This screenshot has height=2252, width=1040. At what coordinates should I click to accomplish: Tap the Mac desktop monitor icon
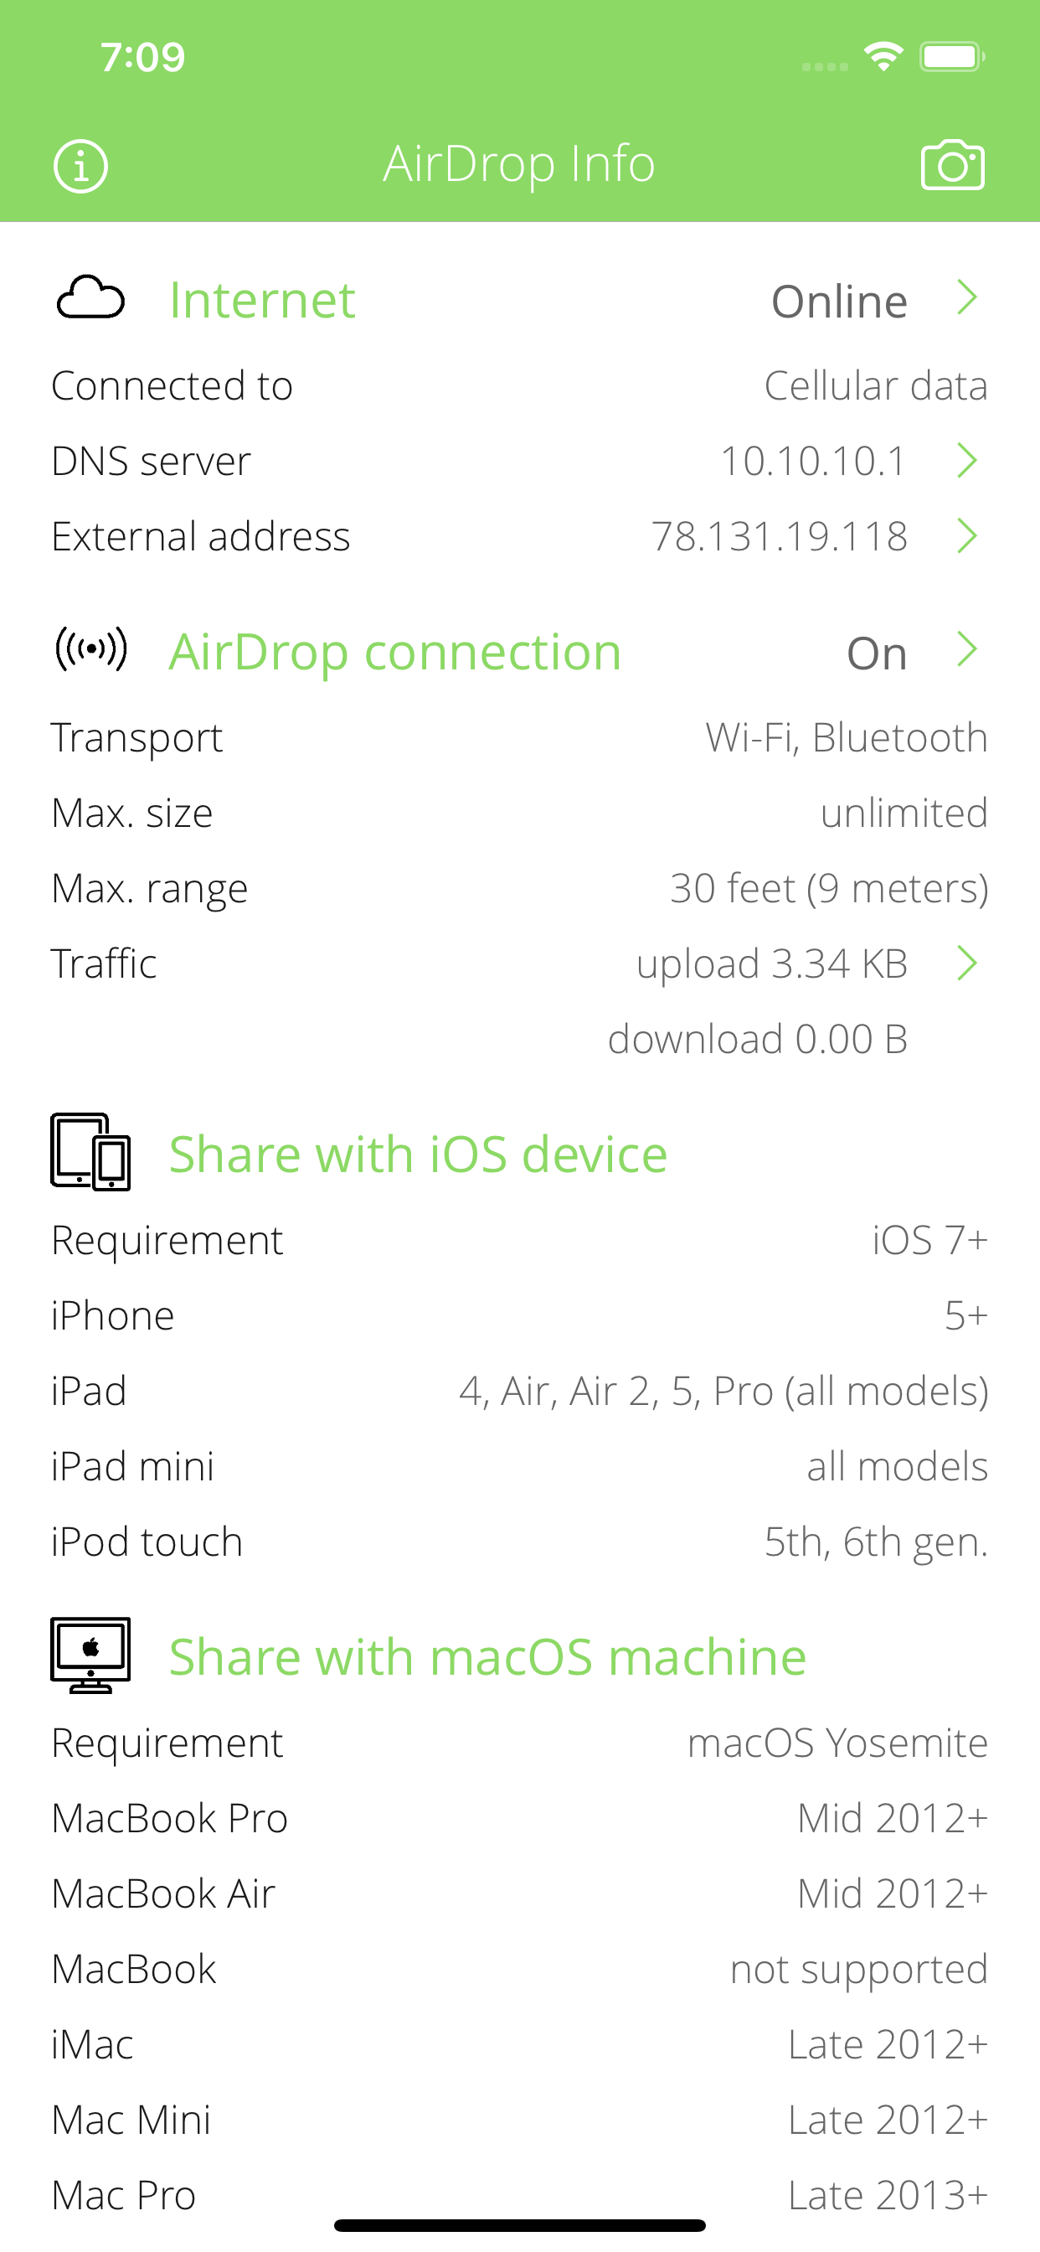point(91,1654)
